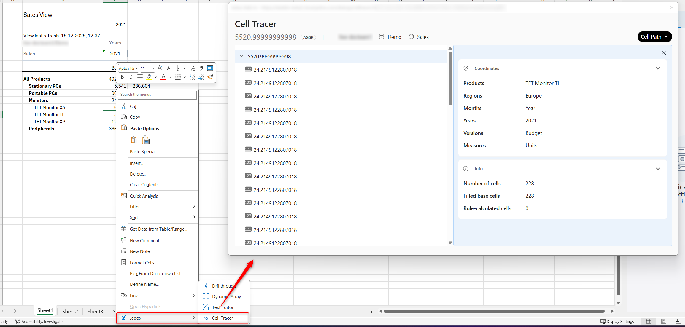The image size is (685, 327).
Task: Close the Coordinates details side panel
Action: [x=664, y=53]
